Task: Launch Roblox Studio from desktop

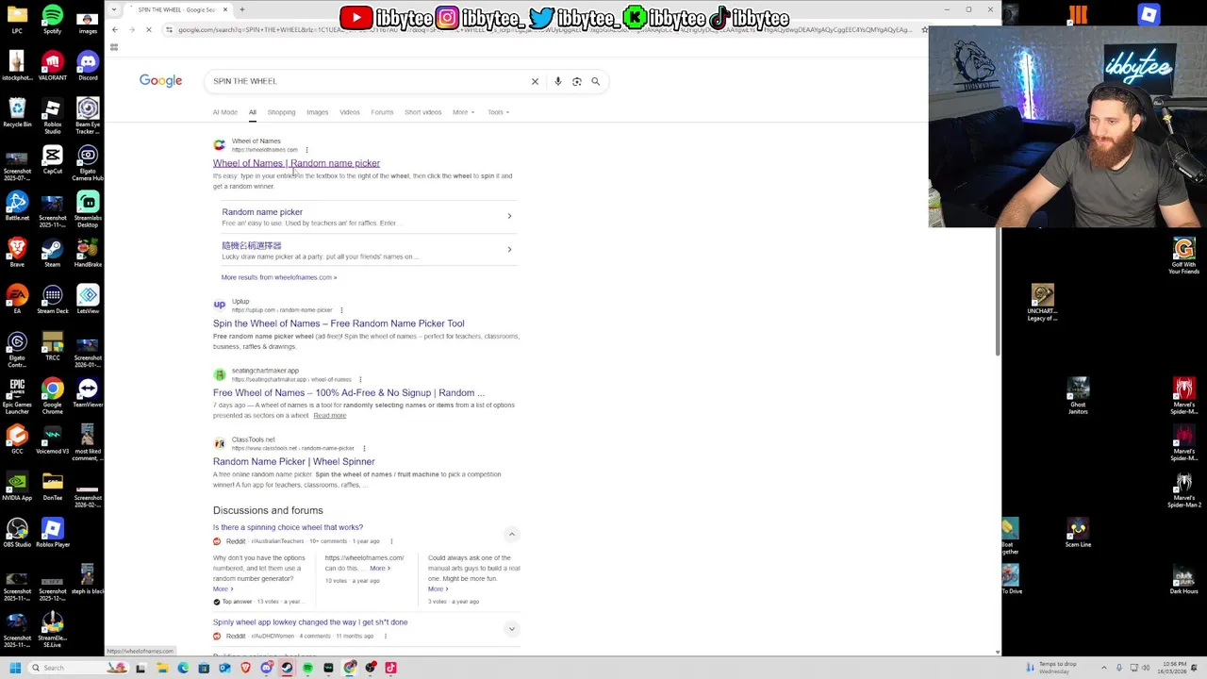Action: coord(53,115)
